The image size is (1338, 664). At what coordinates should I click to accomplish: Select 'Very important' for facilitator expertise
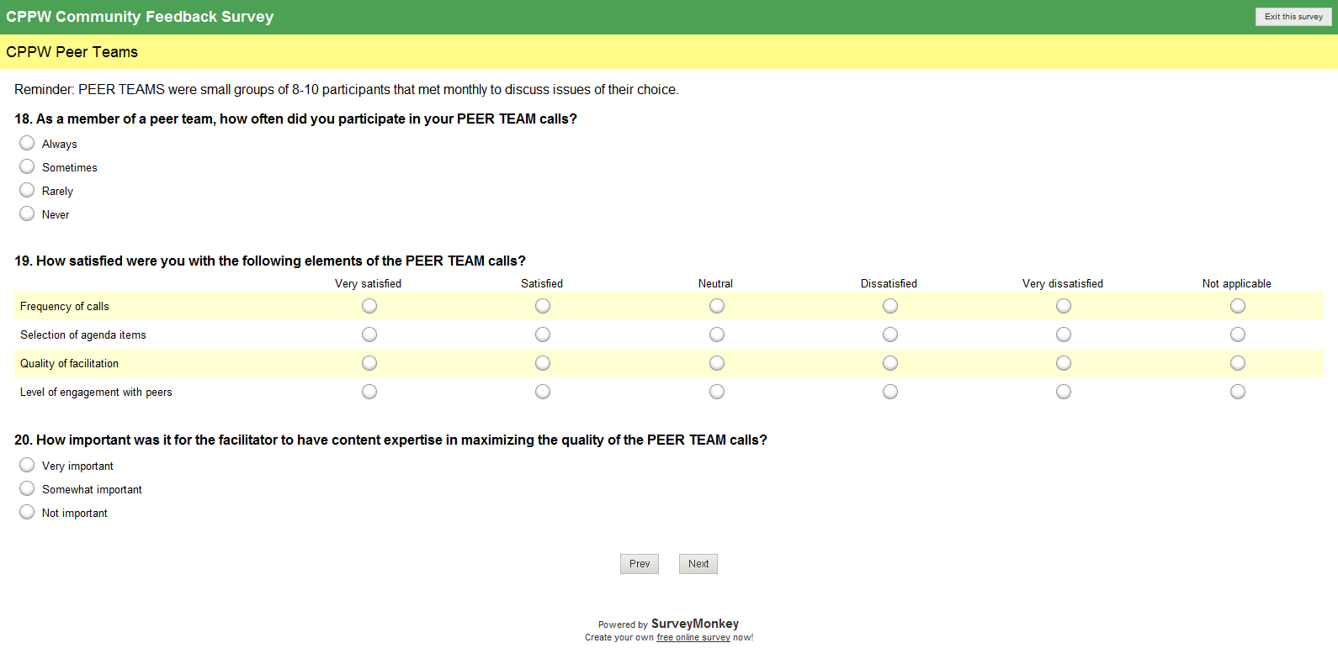tap(27, 465)
